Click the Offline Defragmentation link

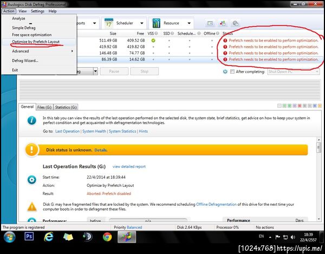[x=216, y=204]
